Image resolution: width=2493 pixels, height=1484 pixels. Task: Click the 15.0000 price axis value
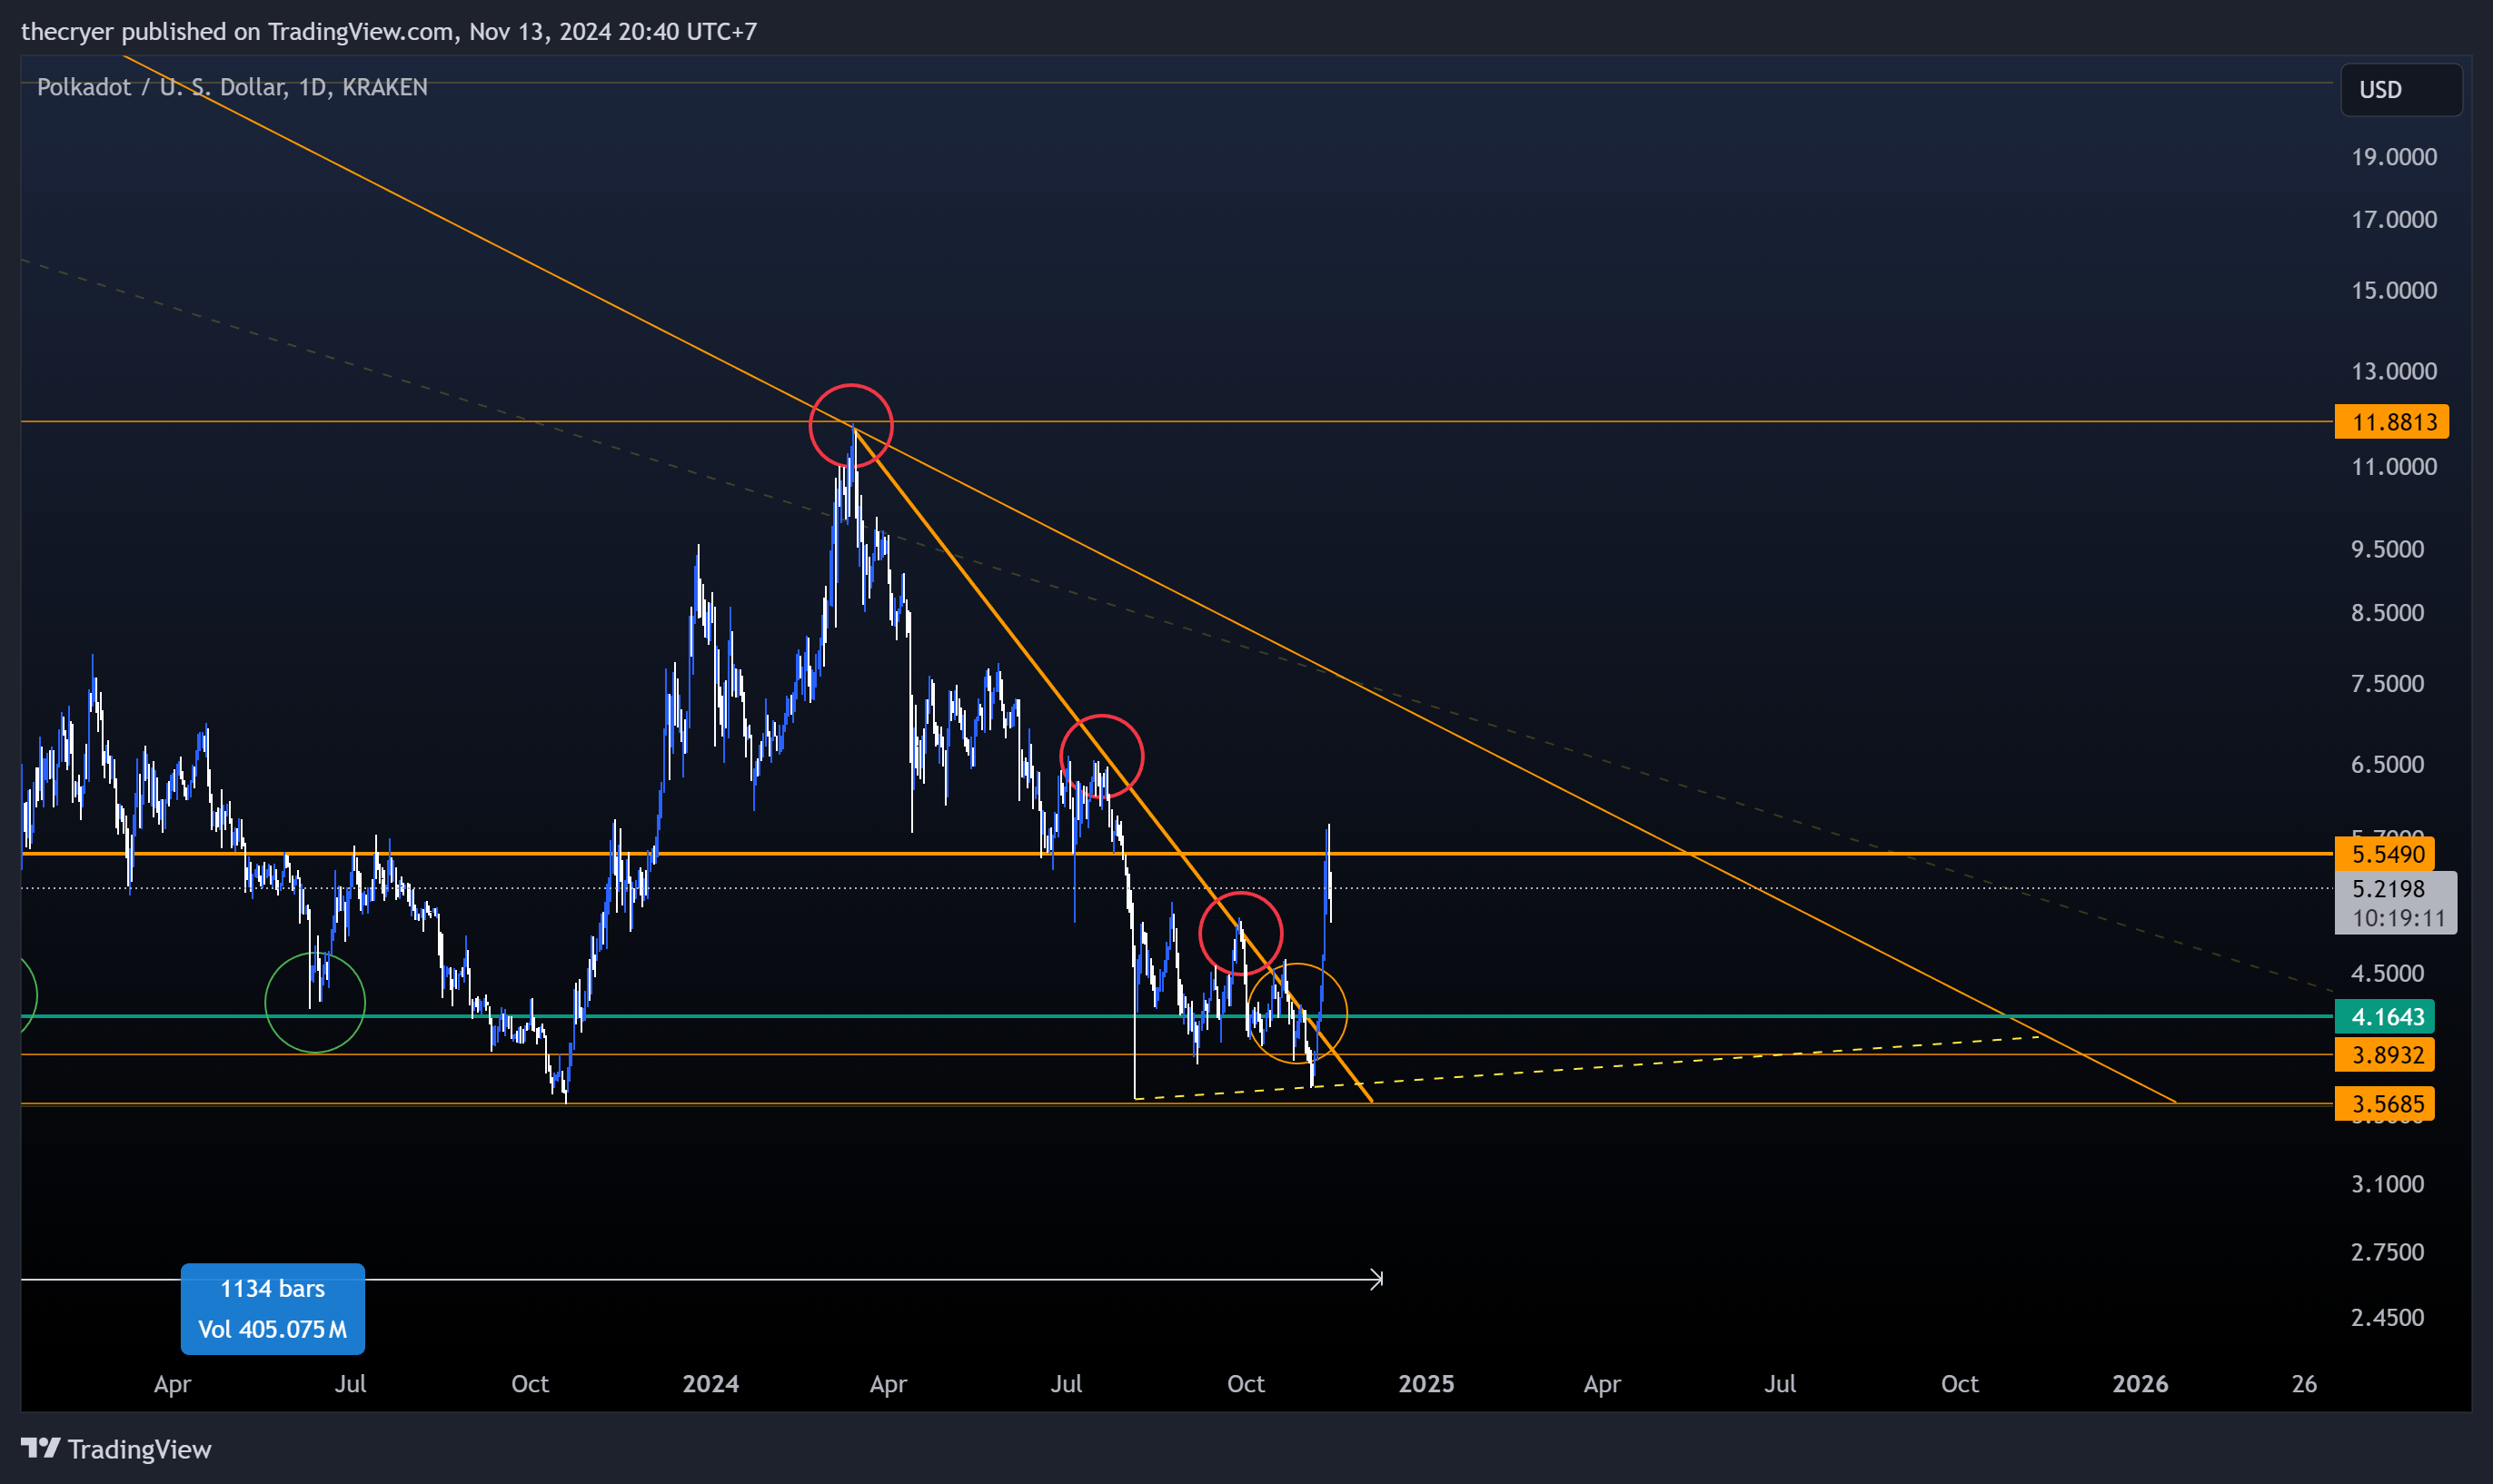(2393, 291)
